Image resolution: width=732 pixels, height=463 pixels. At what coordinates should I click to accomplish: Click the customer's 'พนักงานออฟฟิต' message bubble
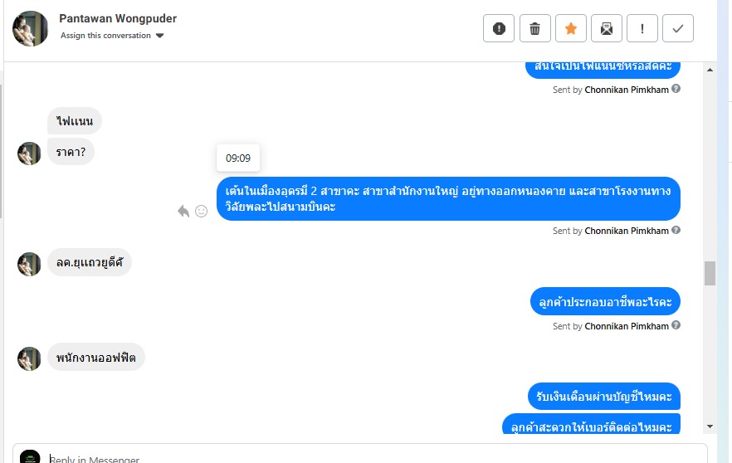(96, 358)
